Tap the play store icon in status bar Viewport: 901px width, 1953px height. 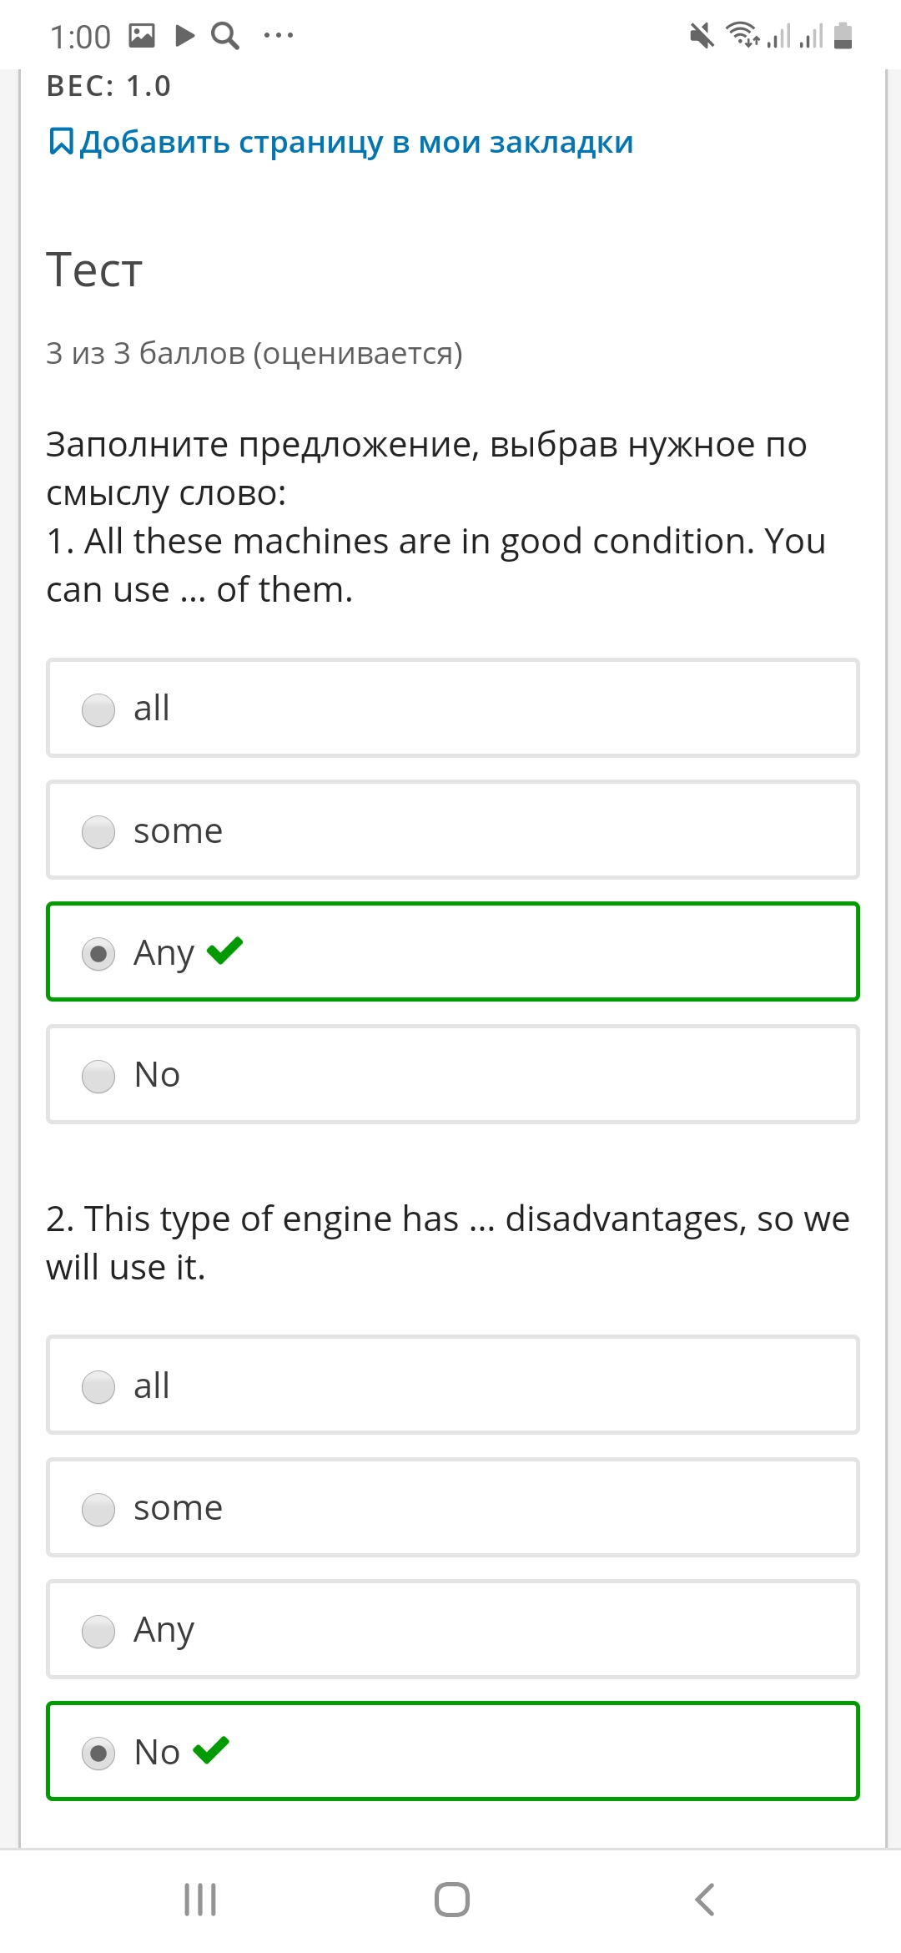tap(185, 35)
